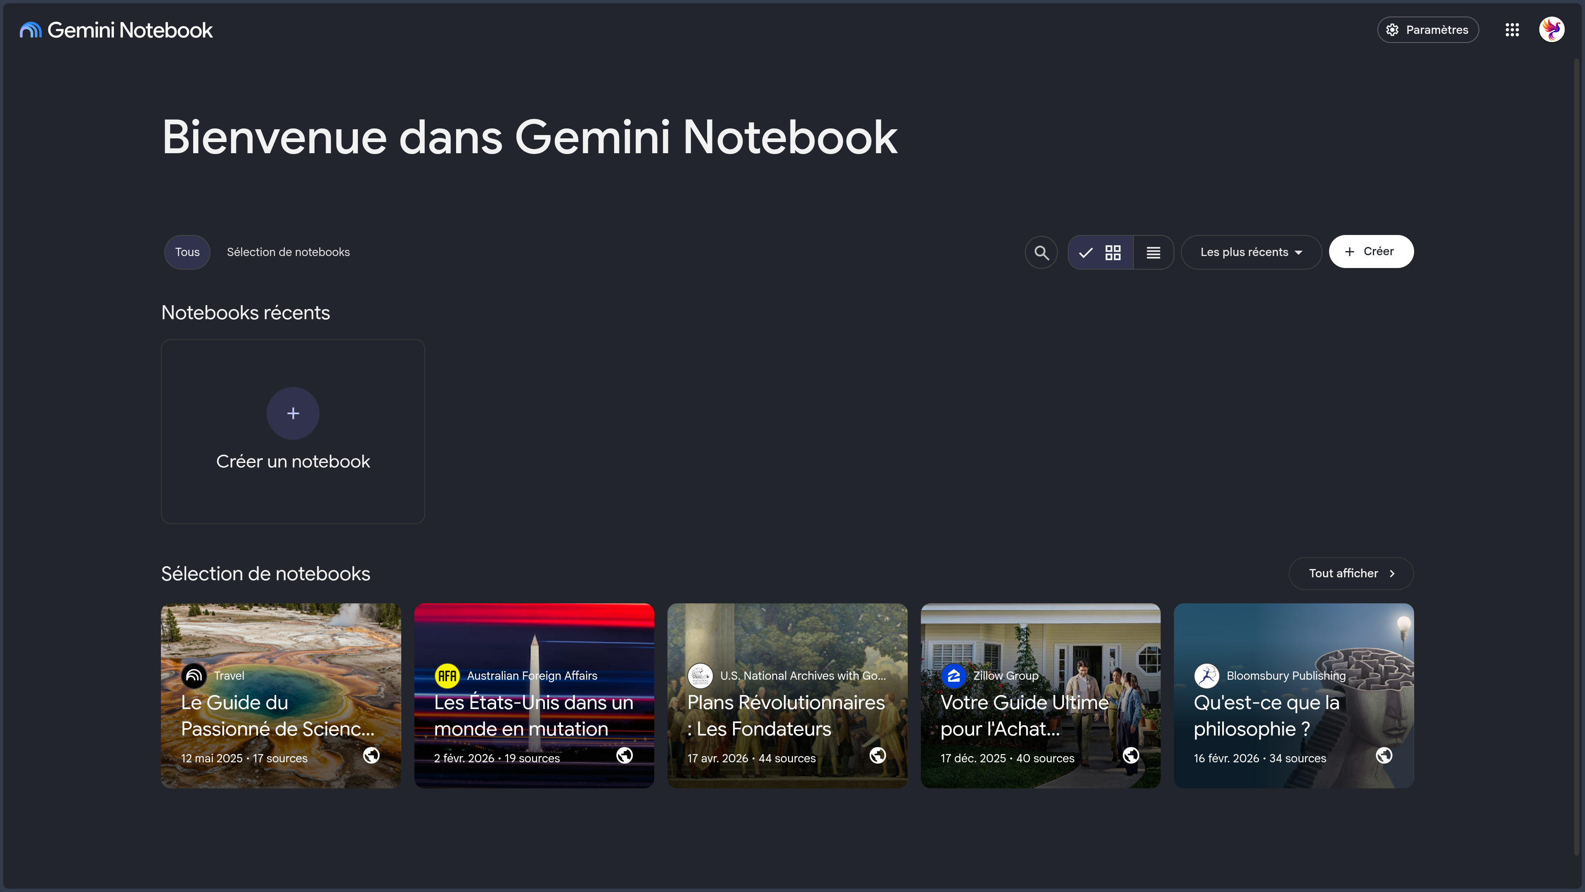
Task: Open Le Guide du Passionné de Science notebook
Action: click(281, 695)
